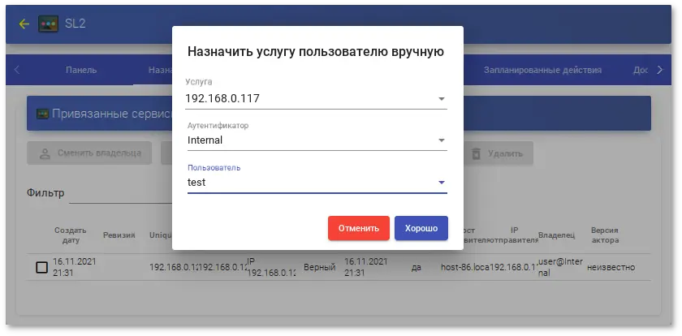The image size is (682, 336).
Task: Sort by the Ревизия column header
Action: point(119,235)
